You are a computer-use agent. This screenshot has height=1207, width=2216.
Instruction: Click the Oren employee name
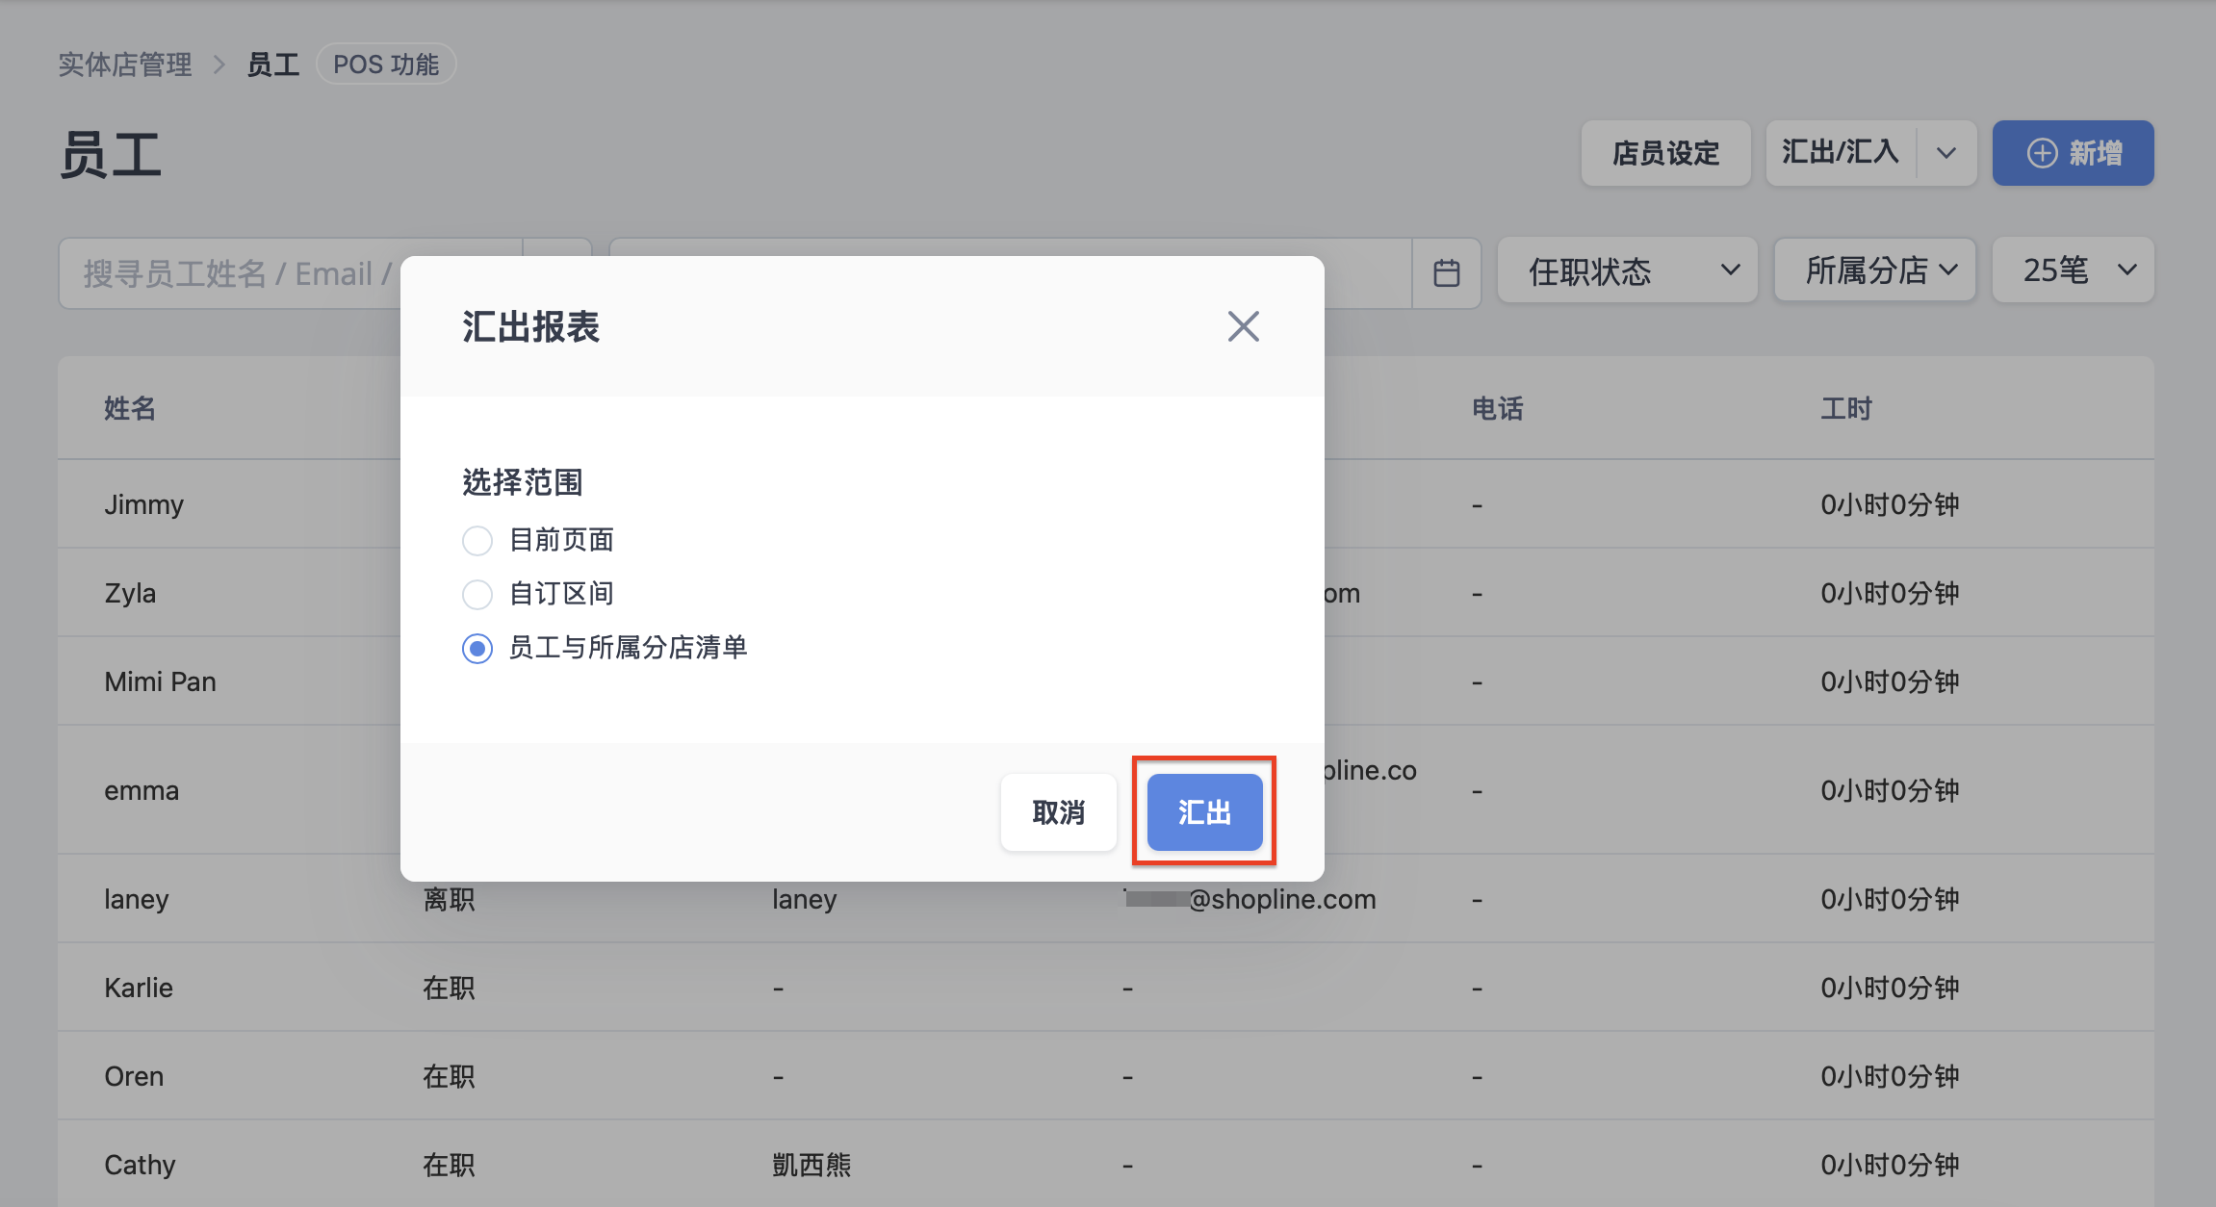click(x=134, y=1076)
